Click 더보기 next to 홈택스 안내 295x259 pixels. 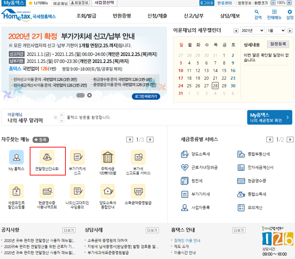click(x=239, y=230)
